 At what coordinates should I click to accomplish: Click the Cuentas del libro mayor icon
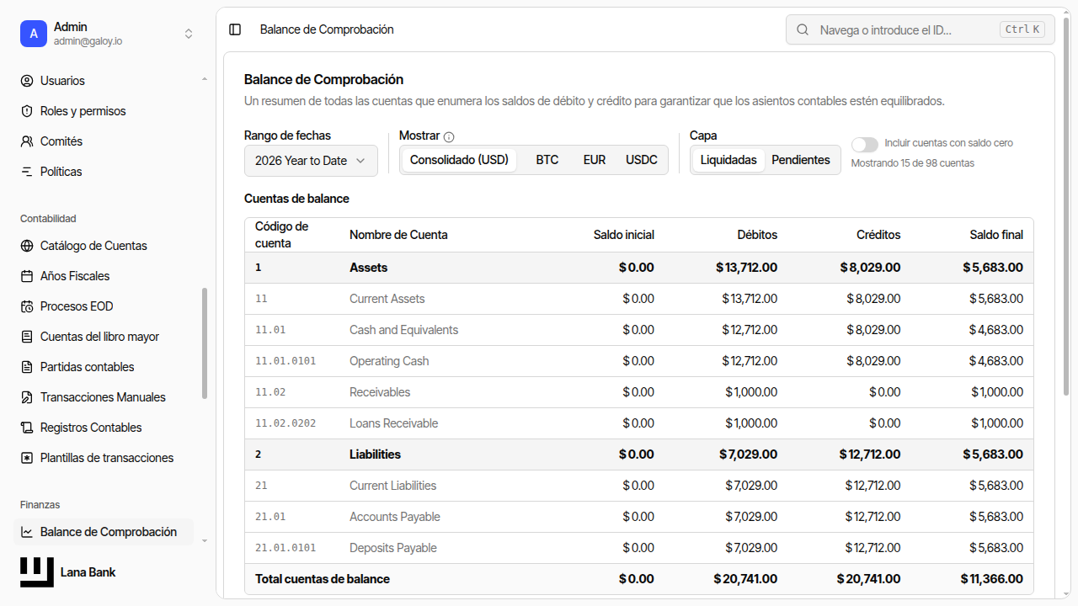(27, 337)
